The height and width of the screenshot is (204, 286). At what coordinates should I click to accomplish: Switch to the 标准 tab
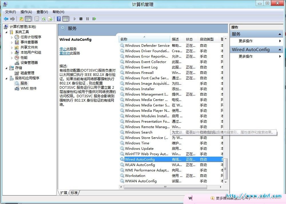74,193
